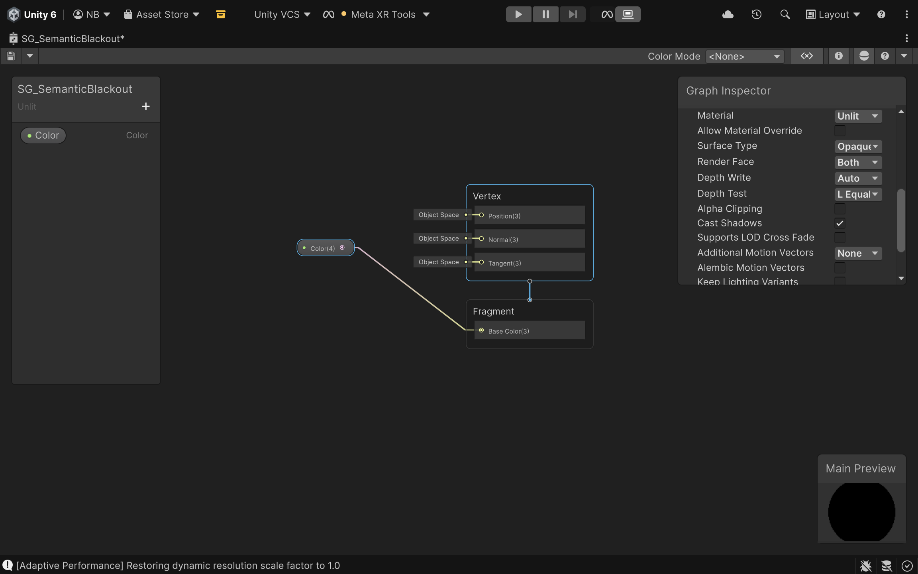
Task: Open the Unity VCS dropdown
Action: click(282, 14)
